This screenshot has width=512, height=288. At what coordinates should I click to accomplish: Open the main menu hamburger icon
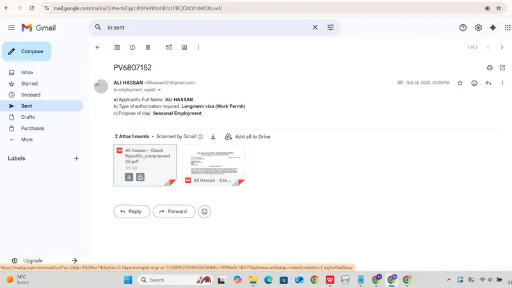click(12, 28)
